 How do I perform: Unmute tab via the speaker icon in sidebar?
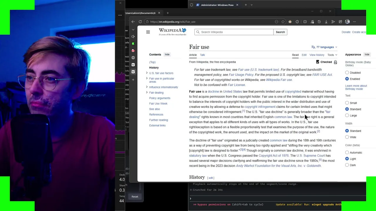(133, 37)
